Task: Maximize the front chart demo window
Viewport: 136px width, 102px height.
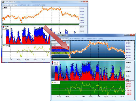Action: (x=128, y=35)
